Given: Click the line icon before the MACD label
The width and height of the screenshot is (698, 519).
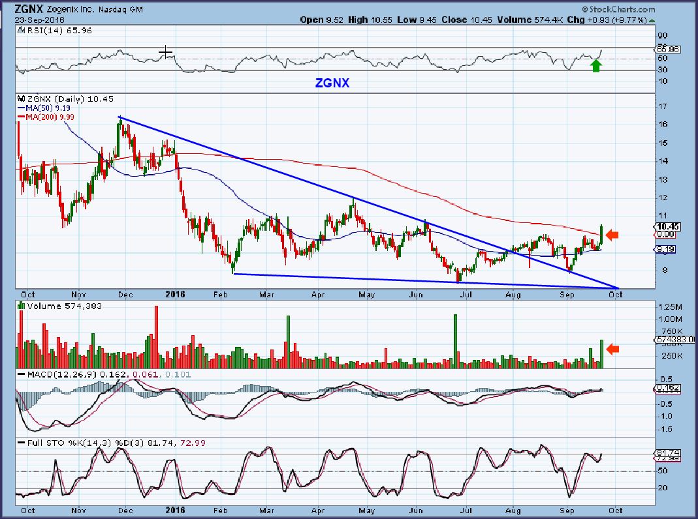Looking at the screenshot, I should [21, 375].
